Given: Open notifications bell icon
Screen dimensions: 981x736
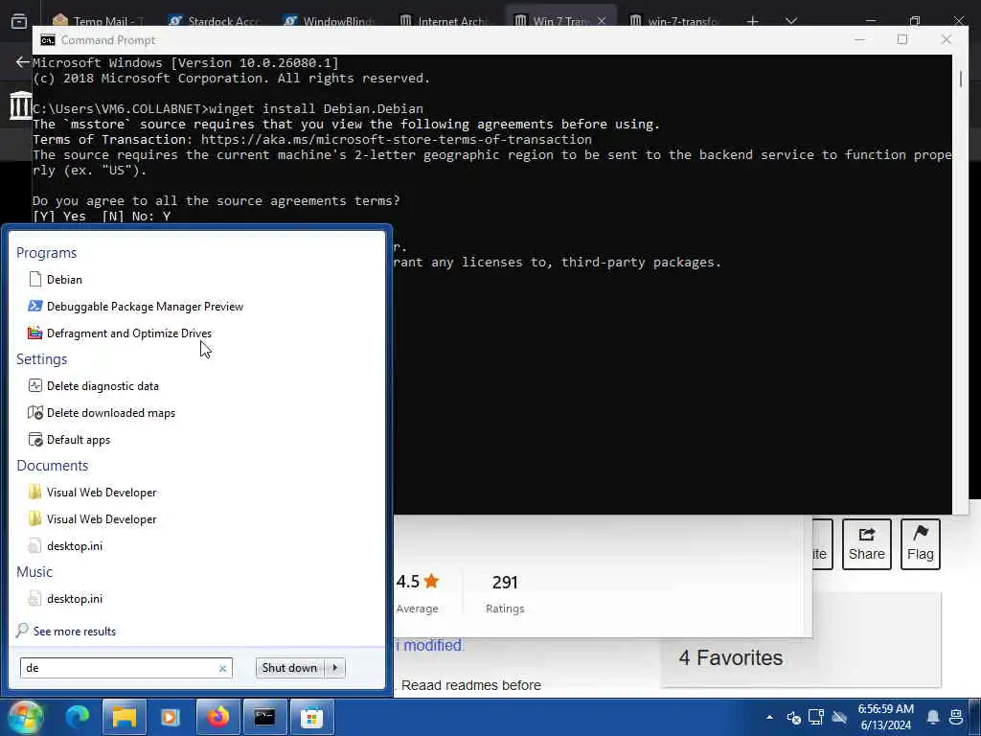Looking at the screenshot, I should 933,717.
